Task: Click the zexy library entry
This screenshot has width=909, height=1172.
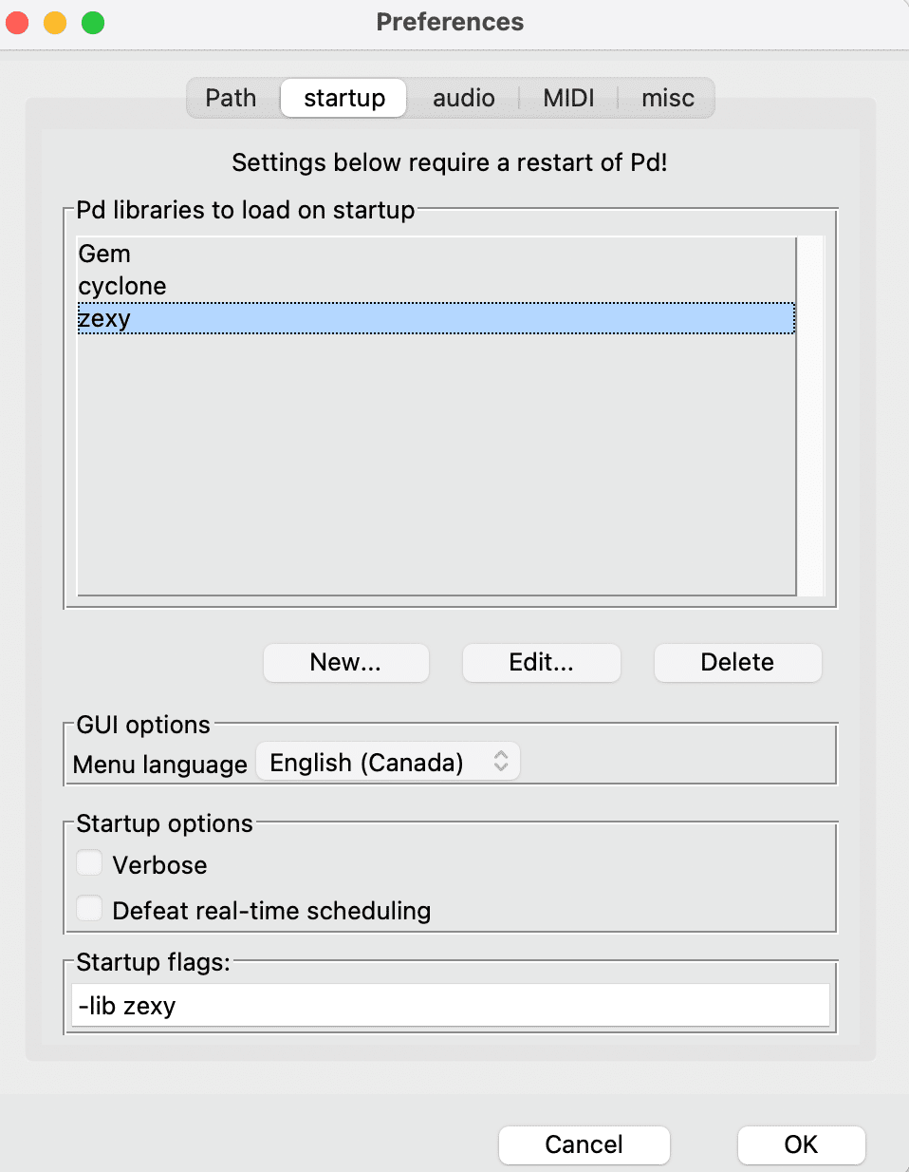Action: coord(105,318)
